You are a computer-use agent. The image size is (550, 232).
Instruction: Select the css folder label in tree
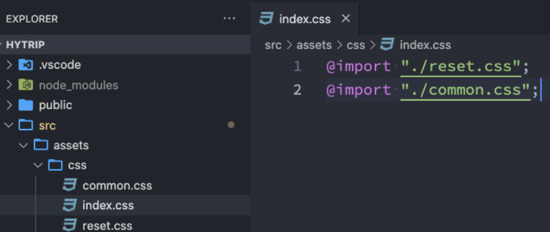point(77,166)
